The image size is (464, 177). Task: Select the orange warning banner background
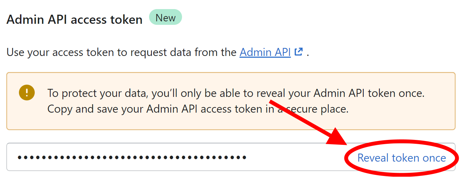[231, 101]
